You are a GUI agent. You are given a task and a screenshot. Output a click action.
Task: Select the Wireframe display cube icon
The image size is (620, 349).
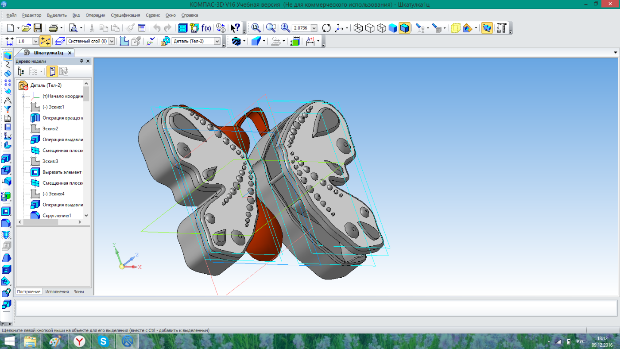[358, 28]
